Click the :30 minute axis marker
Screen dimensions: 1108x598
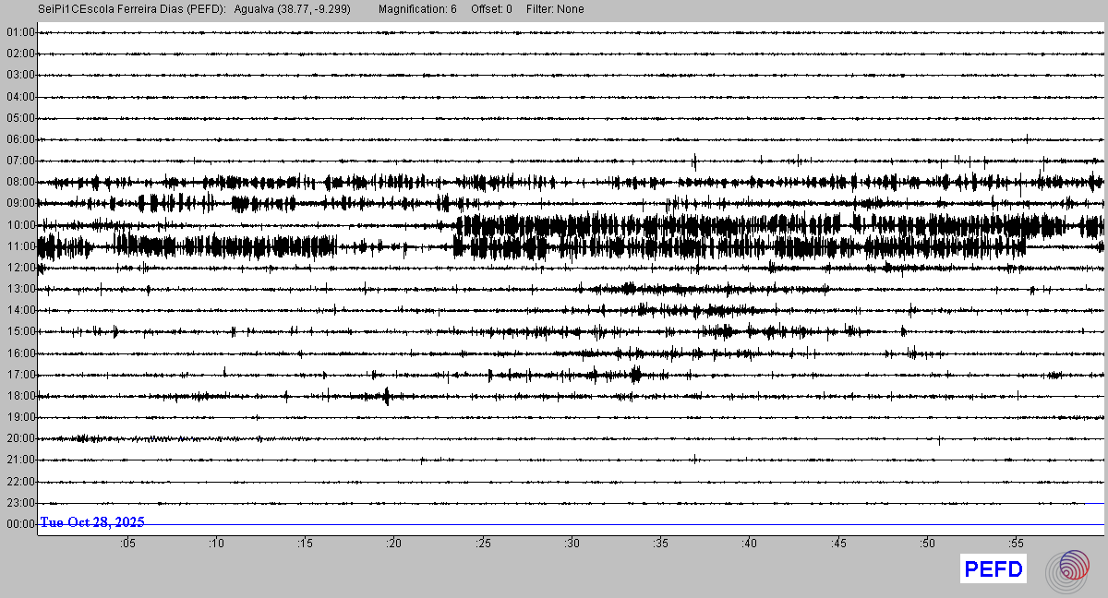pos(572,544)
